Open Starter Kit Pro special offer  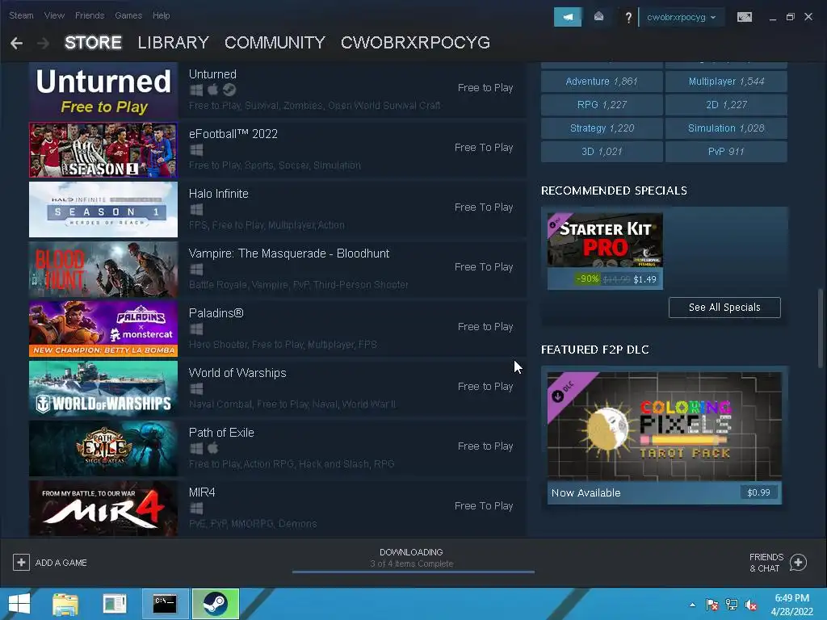coord(605,251)
